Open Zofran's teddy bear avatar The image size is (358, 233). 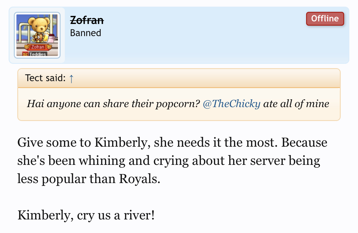tap(37, 35)
